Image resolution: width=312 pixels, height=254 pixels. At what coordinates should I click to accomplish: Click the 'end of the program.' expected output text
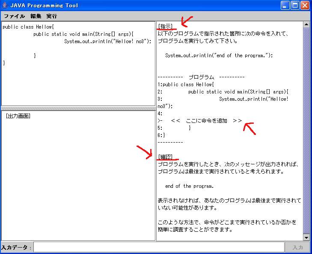click(189, 186)
